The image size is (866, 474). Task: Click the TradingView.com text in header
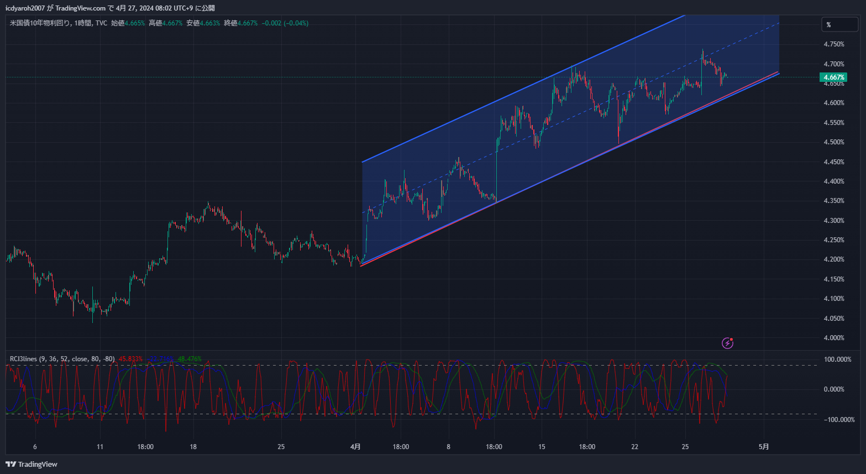[x=80, y=8]
